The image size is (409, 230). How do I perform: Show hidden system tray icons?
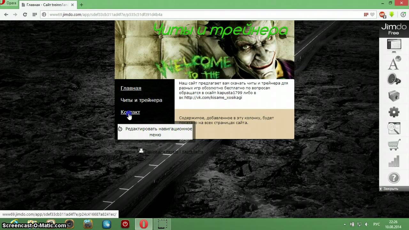344,224
